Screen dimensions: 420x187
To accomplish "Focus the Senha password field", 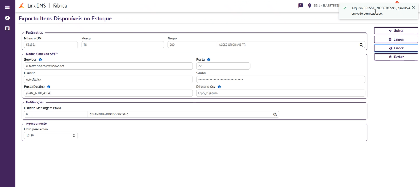I will [281, 80].
